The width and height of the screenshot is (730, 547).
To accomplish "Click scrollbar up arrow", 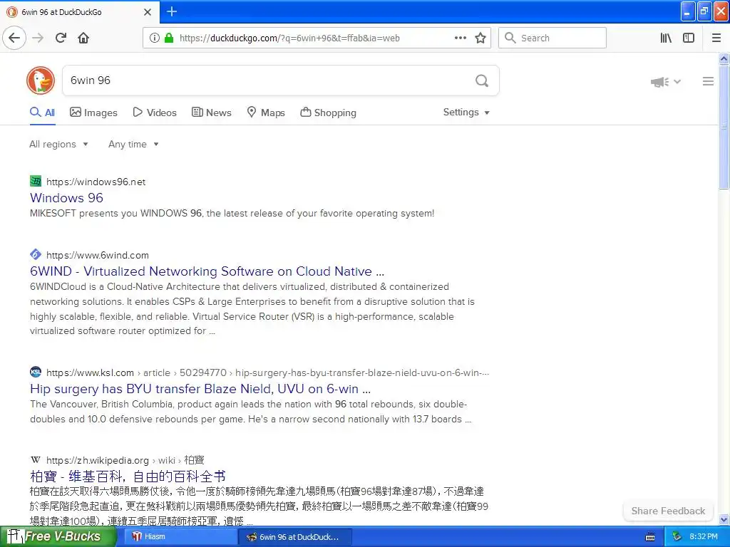I will pos(724,58).
